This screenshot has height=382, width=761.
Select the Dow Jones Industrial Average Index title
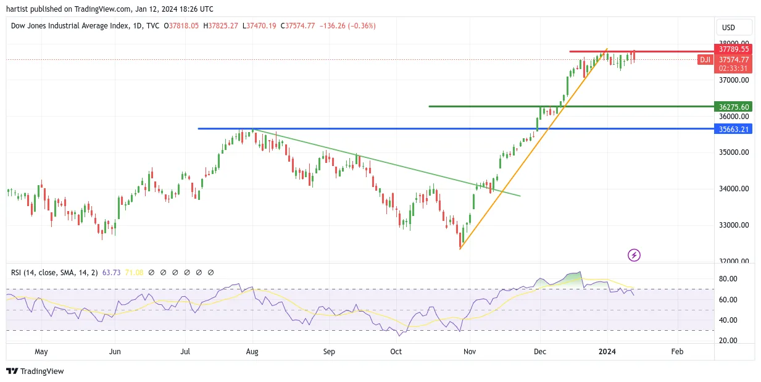[x=70, y=26]
